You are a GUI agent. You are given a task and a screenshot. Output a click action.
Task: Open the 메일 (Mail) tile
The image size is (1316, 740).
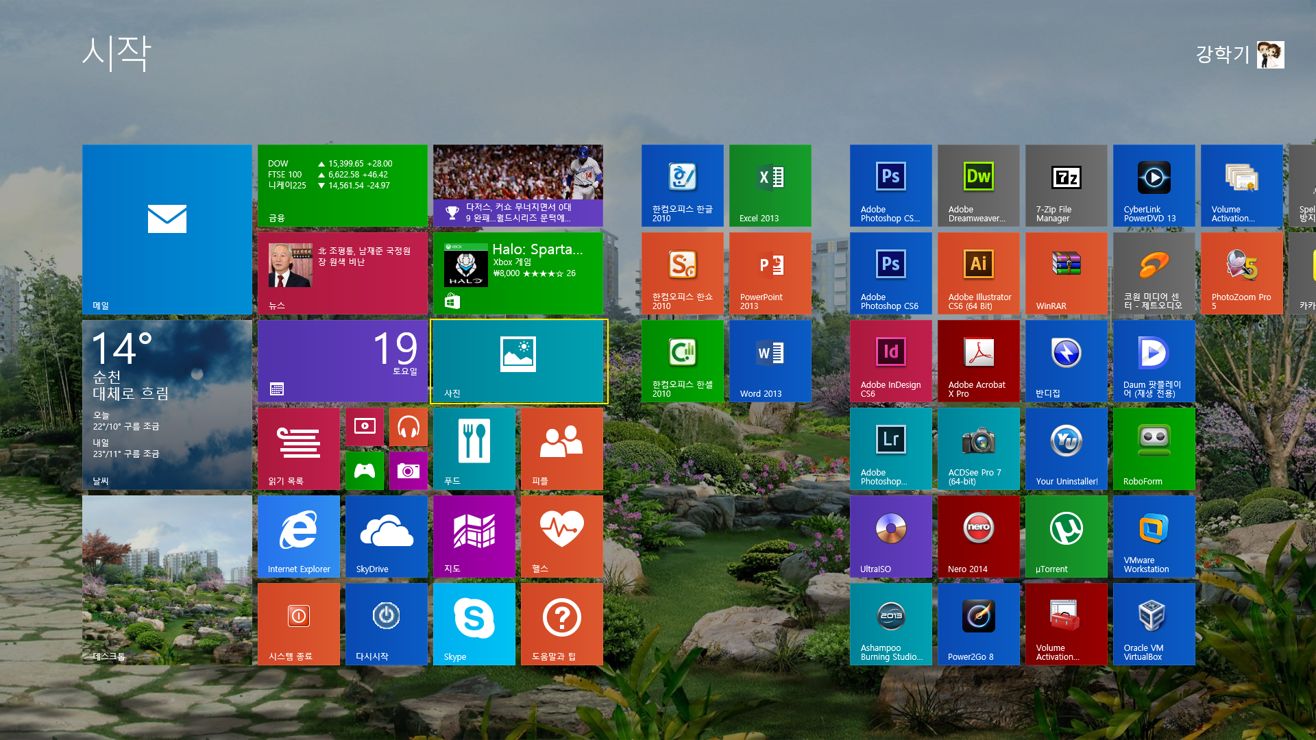pyautogui.click(x=167, y=230)
